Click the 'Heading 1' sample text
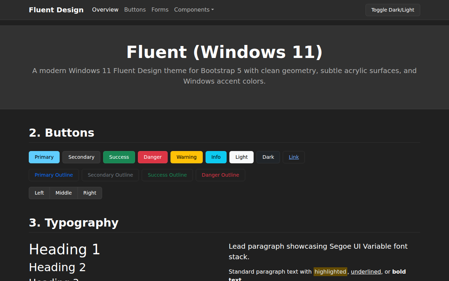Image resolution: width=449 pixels, height=281 pixels. 65,249
